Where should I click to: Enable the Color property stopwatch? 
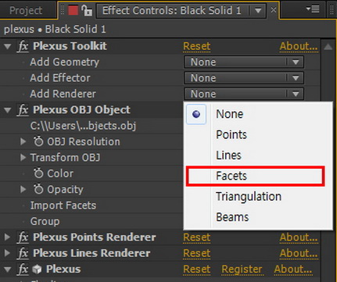[x=38, y=173]
